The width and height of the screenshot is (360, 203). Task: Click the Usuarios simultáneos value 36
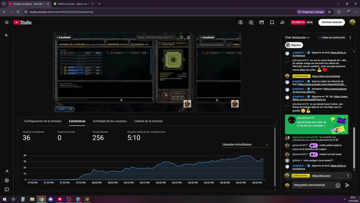click(26, 138)
